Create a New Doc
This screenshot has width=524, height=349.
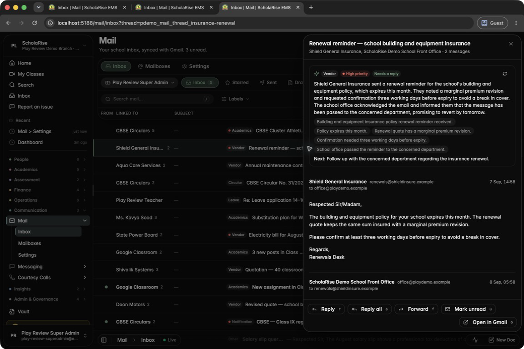pyautogui.click(x=502, y=340)
